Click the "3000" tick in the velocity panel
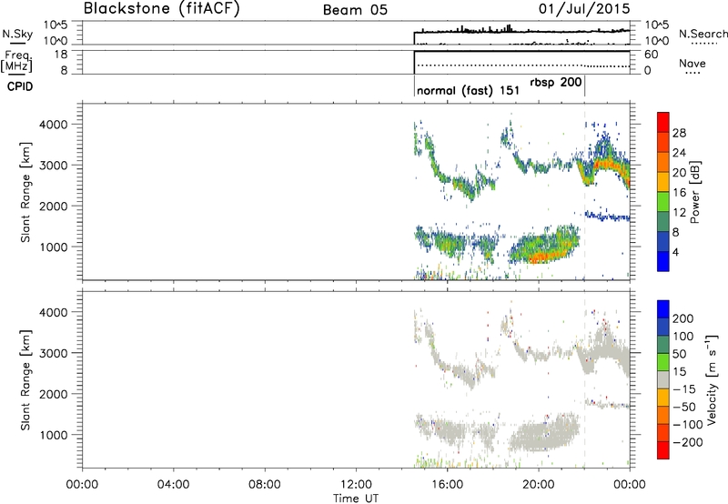728x504 pixels. [53, 353]
